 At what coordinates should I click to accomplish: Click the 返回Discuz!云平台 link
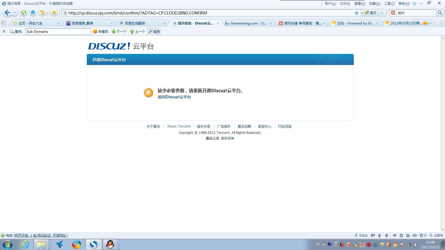tap(174, 97)
